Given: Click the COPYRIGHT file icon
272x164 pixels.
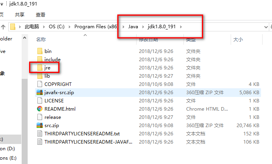Looking at the screenshot, I should [40, 84].
